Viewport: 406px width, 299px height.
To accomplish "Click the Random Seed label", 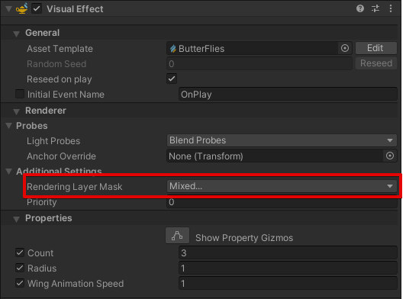I will pyautogui.click(x=56, y=63).
